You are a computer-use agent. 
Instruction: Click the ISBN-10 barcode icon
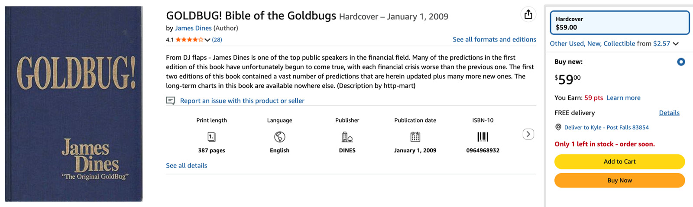coord(483,137)
